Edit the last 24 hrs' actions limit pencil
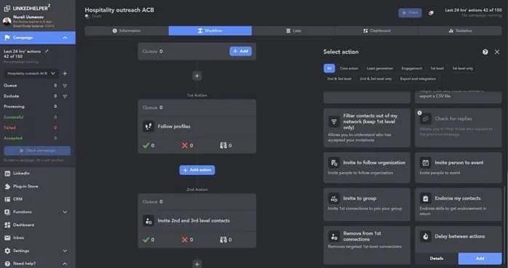508x268 pixels. click(x=47, y=51)
